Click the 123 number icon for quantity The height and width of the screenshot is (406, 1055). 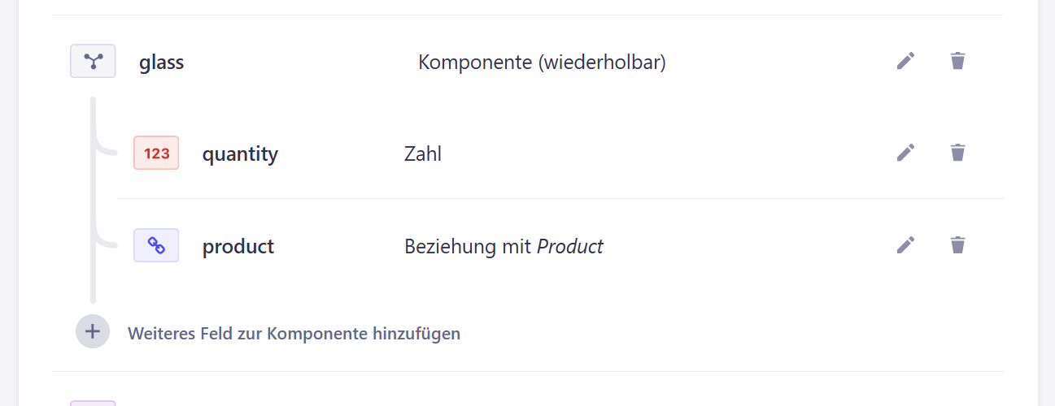(x=156, y=153)
